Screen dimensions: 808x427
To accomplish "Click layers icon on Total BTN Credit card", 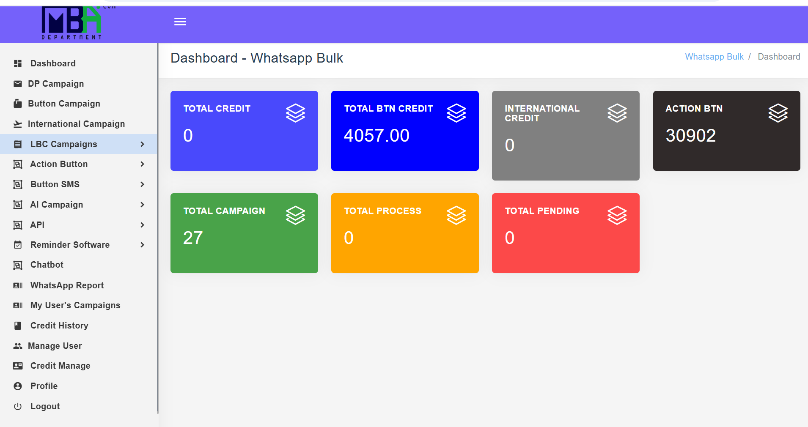I will click(x=456, y=113).
